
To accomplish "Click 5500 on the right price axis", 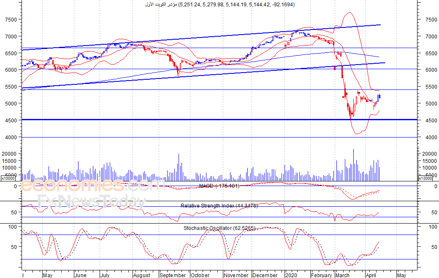I will (431, 87).
